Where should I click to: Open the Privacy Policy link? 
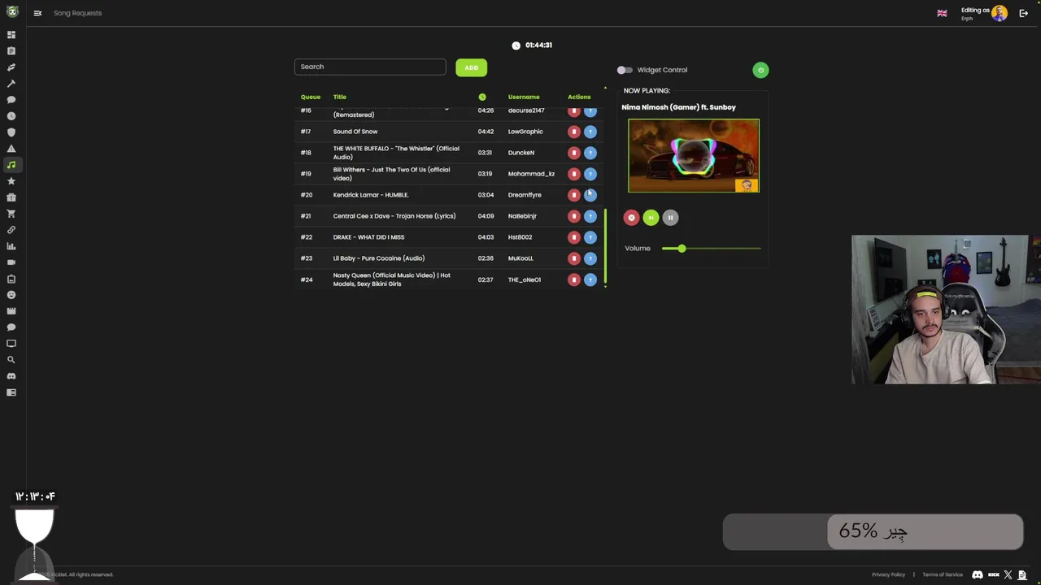point(888,575)
